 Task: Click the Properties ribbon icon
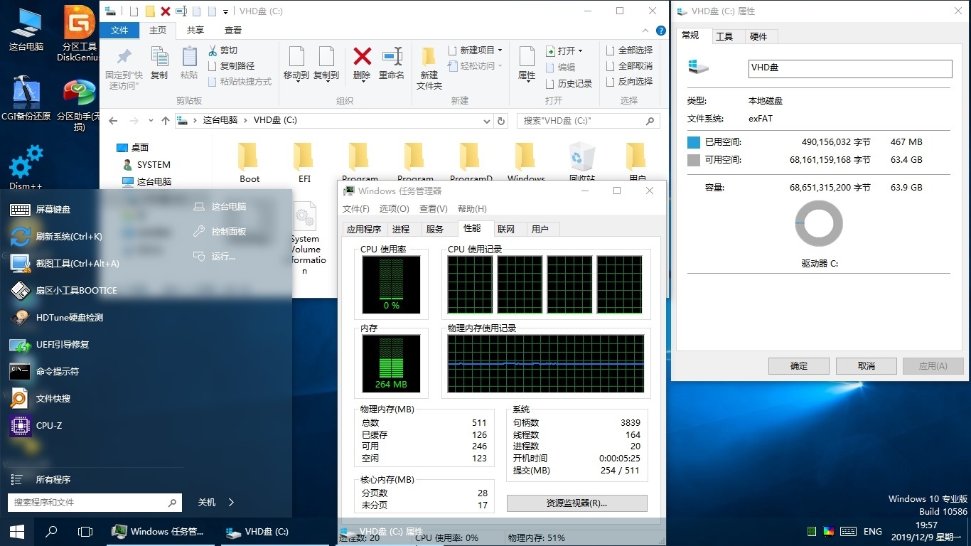point(527,63)
